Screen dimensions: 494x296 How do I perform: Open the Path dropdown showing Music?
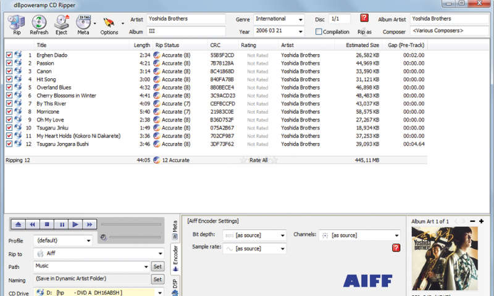[91, 266]
